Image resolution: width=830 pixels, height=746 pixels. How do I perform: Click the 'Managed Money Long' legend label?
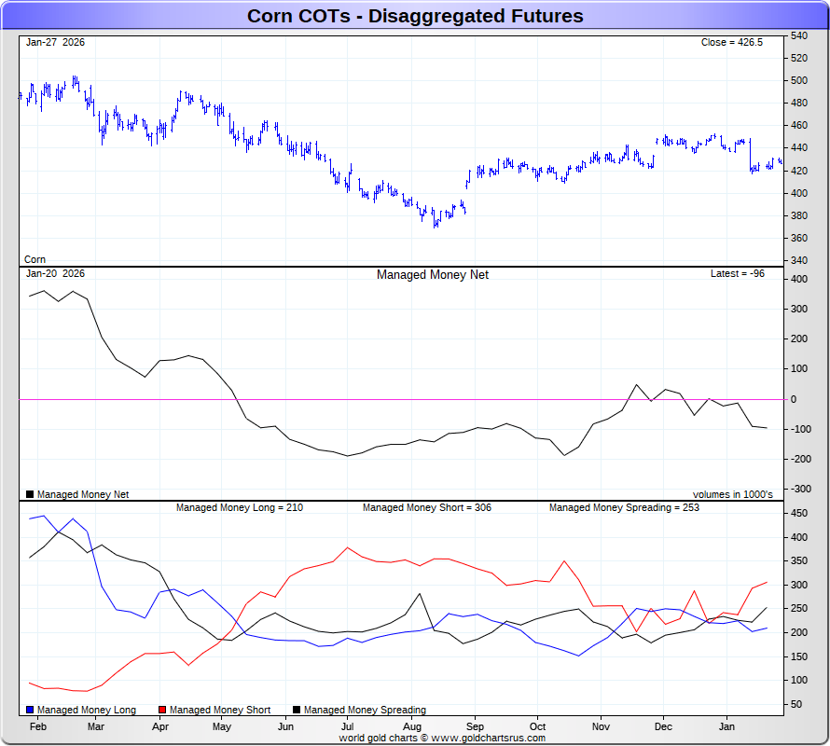[x=87, y=710]
